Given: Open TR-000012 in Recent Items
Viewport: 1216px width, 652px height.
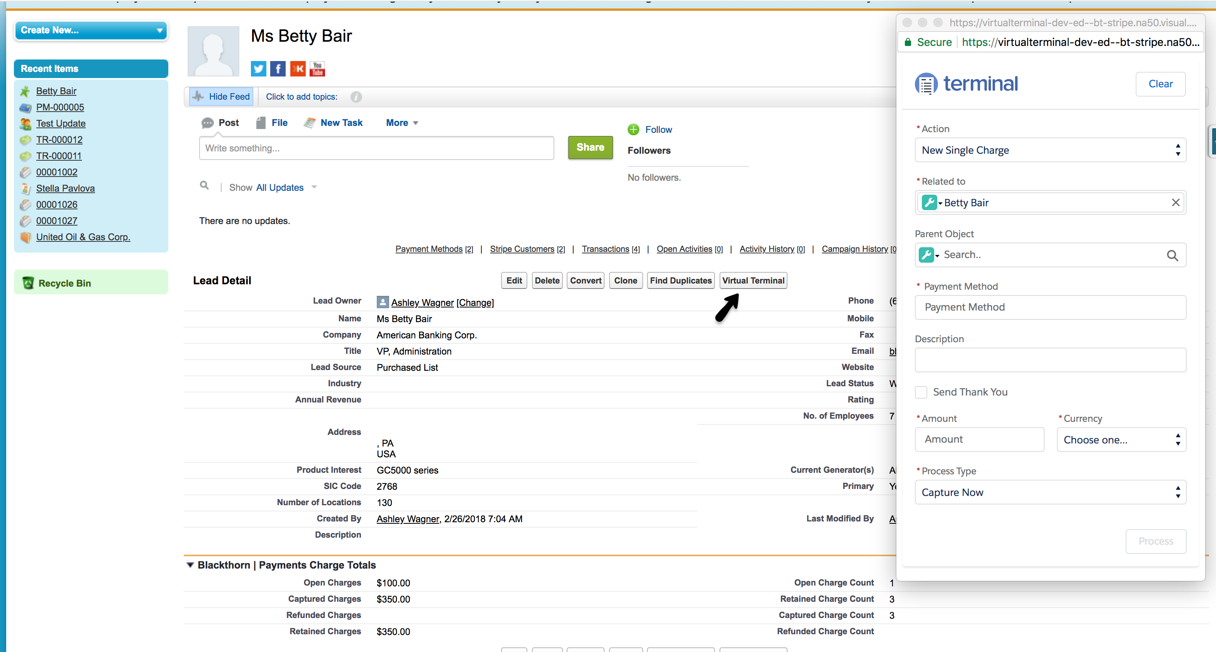Looking at the screenshot, I should click(x=59, y=140).
